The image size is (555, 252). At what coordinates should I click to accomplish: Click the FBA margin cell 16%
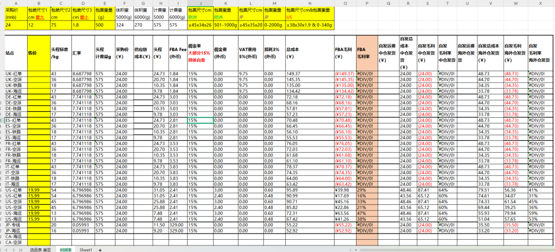click(x=367, y=196)
